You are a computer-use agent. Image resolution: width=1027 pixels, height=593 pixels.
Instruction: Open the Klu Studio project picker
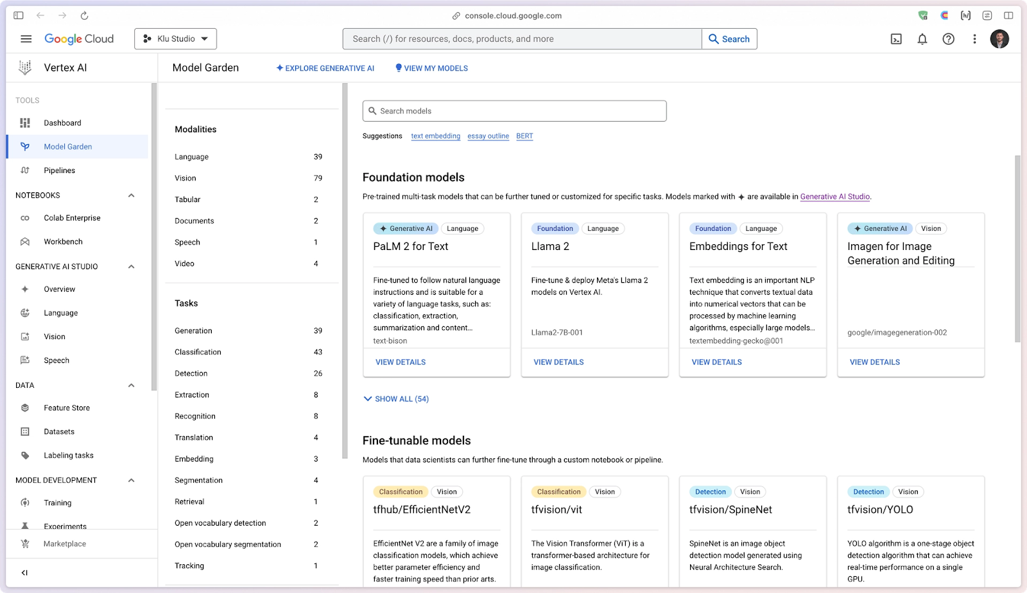tap(175, 38)
